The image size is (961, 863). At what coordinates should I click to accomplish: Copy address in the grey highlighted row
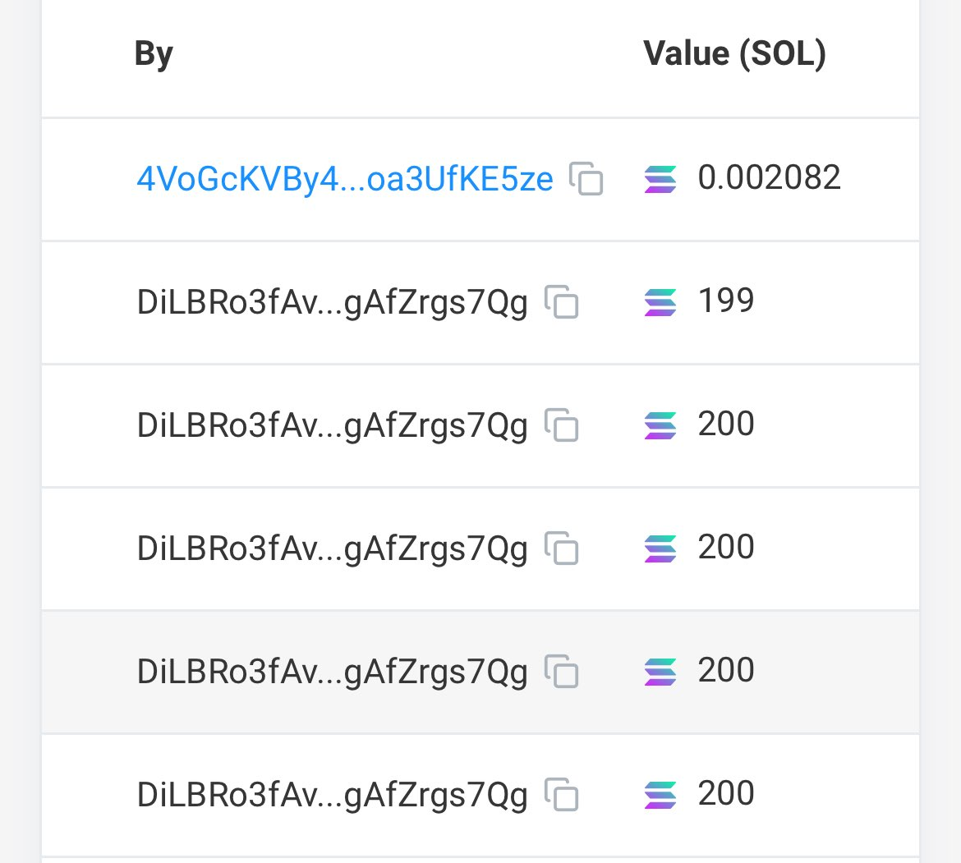(562, 671)
